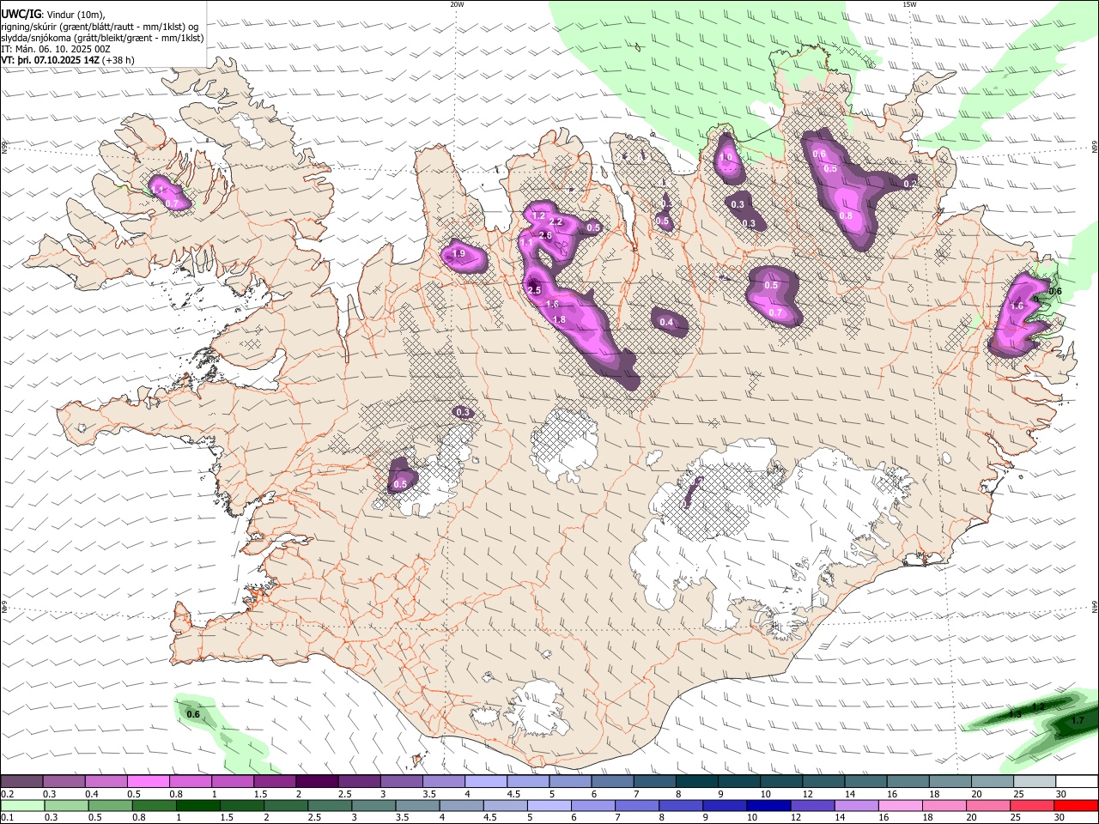
Task: Click the 'VT: Þri. 07.10.2025 14Z (+38 h)' line
Action: pyautogui.click(x=68, y=61)
